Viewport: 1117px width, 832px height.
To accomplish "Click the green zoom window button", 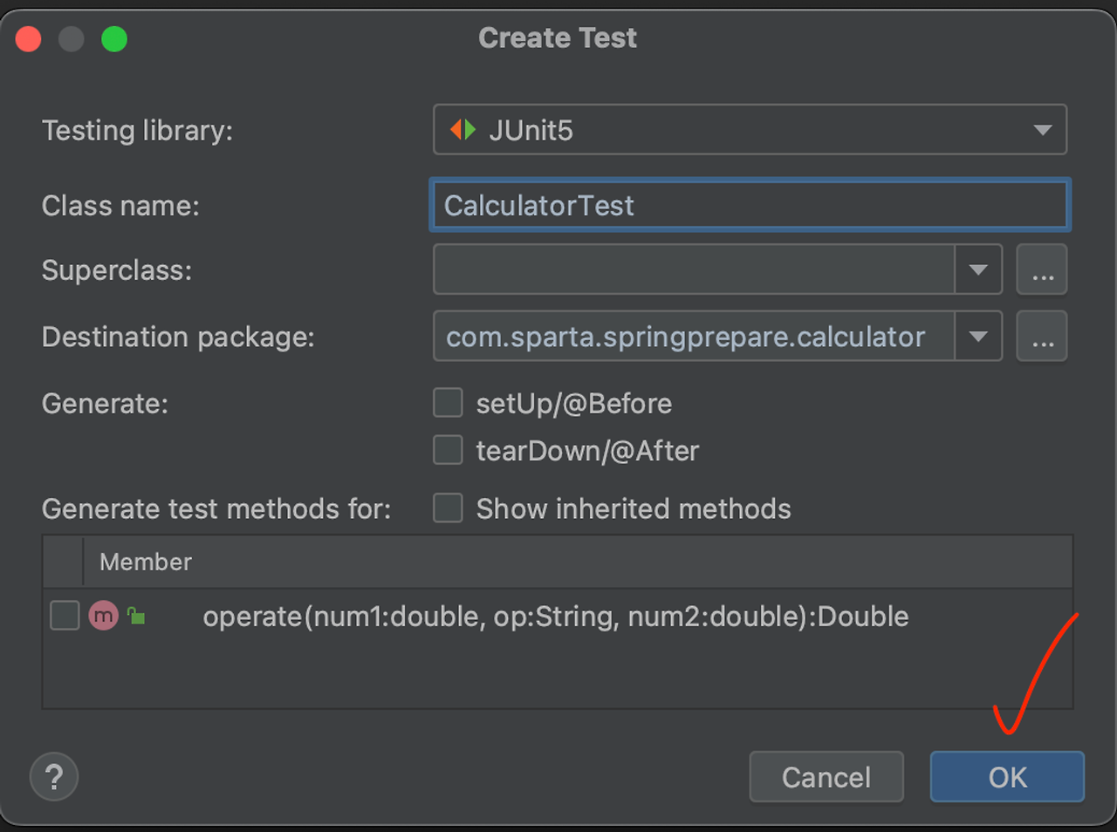I will 114,39.
